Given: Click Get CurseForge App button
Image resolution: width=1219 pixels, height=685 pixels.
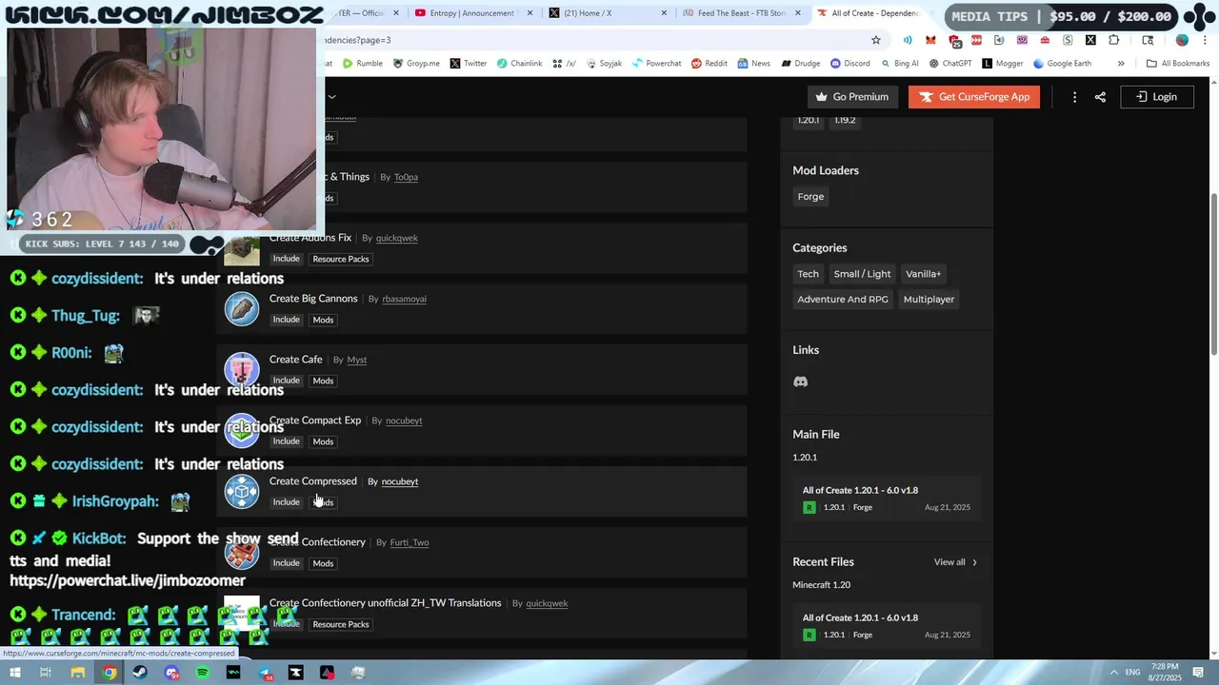Looking at the screenshot, I should click(974, 97).
